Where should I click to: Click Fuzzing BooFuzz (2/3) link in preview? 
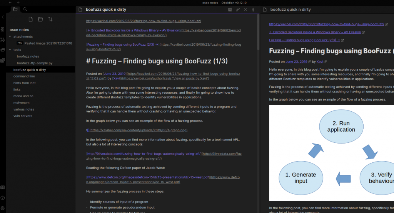click(x=305, y=40)
